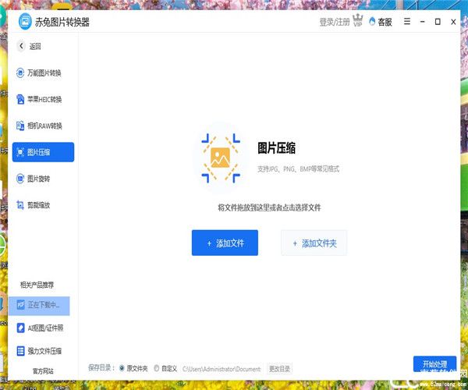Open the 强力文件压缩 product icon
Image resolution: width=468 pixels, height=390 pixels.
pos(21,351)
